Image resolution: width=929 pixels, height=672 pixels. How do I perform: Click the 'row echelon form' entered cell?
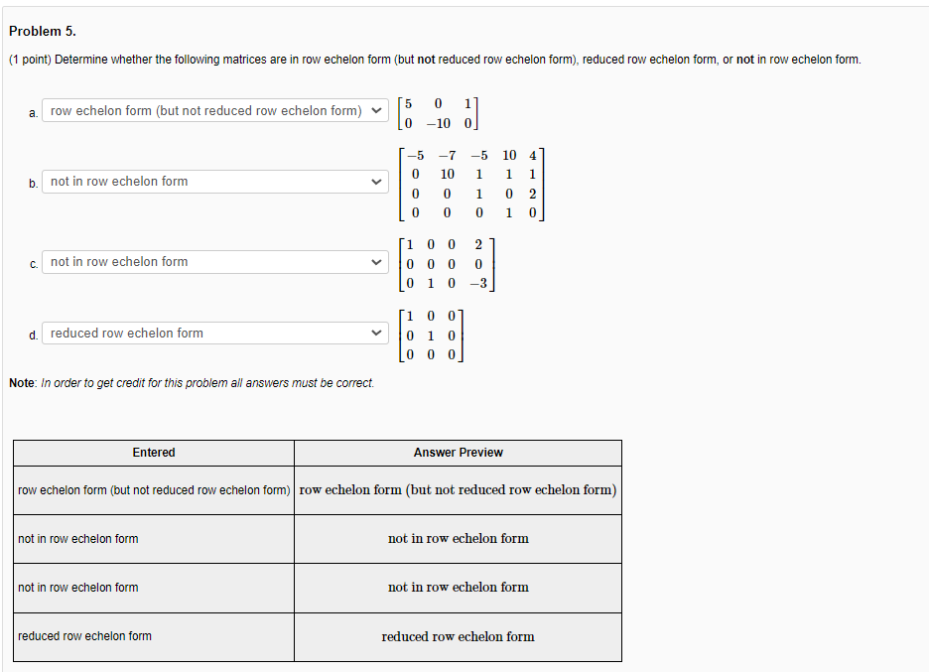click(153, 489)
